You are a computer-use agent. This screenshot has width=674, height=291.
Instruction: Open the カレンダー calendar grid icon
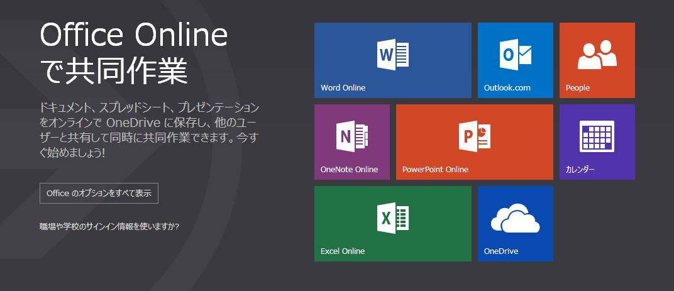tap(597, 136)
